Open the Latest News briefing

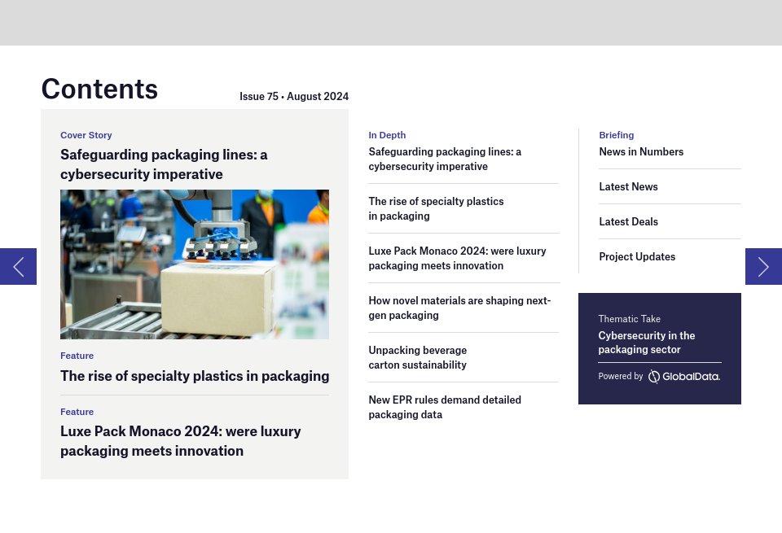pos(628,186)
